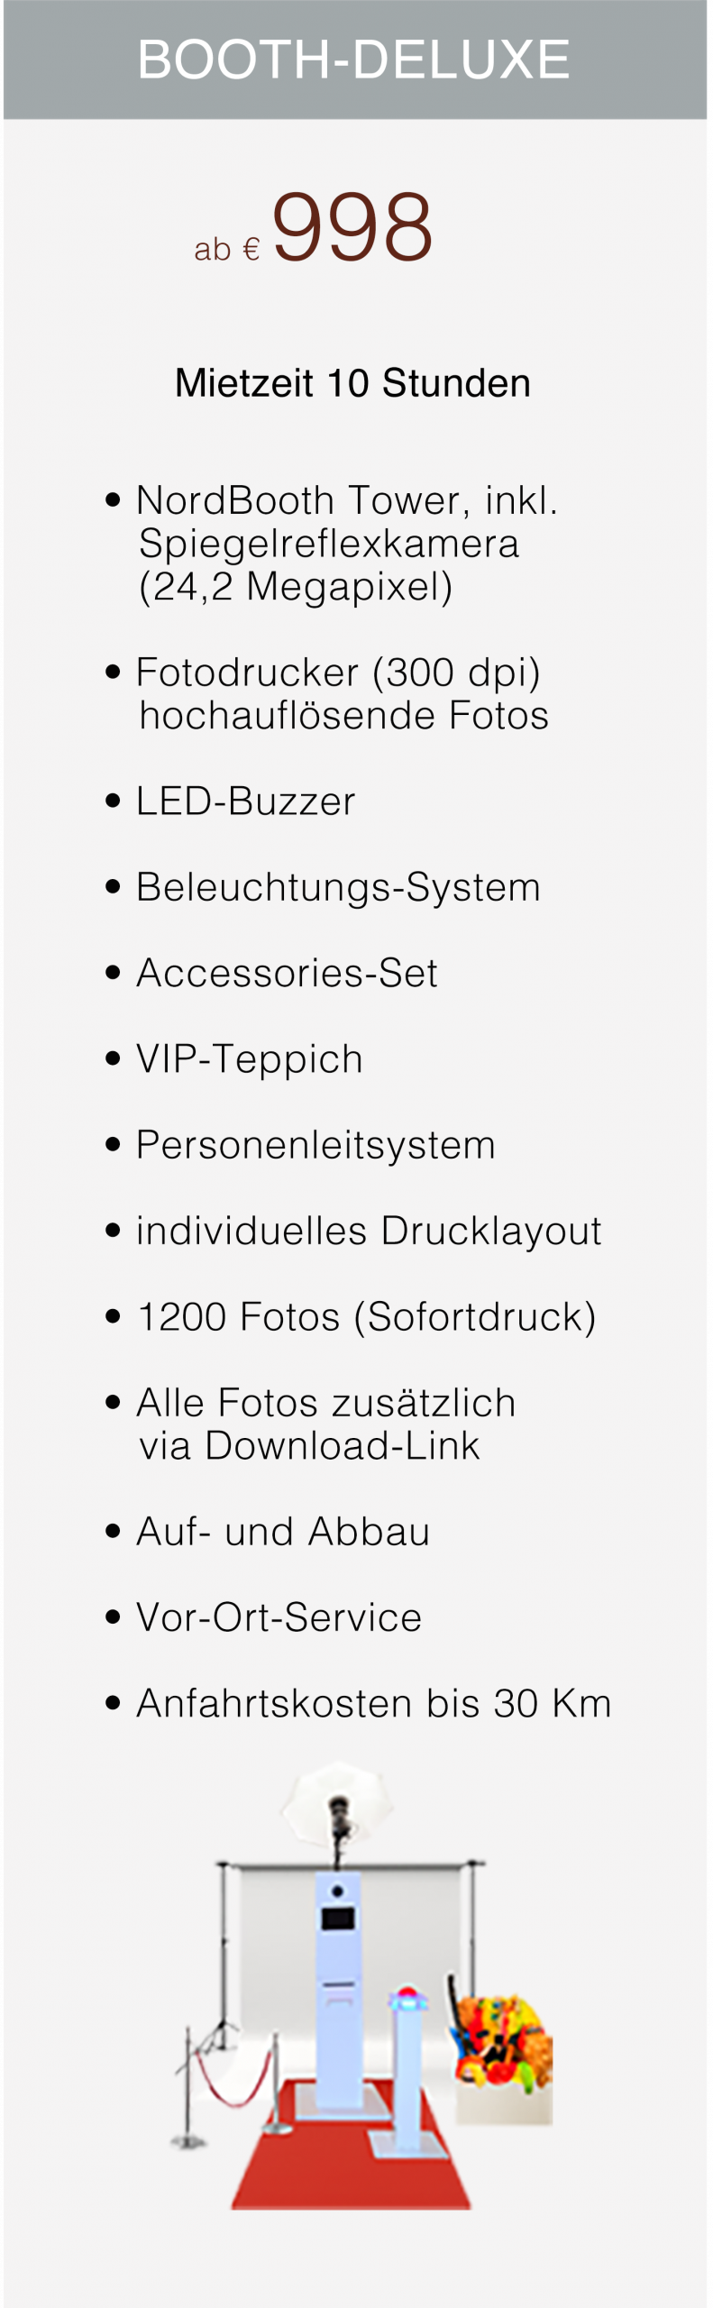Click the NordBooth Tower list item

pos(347,543)
